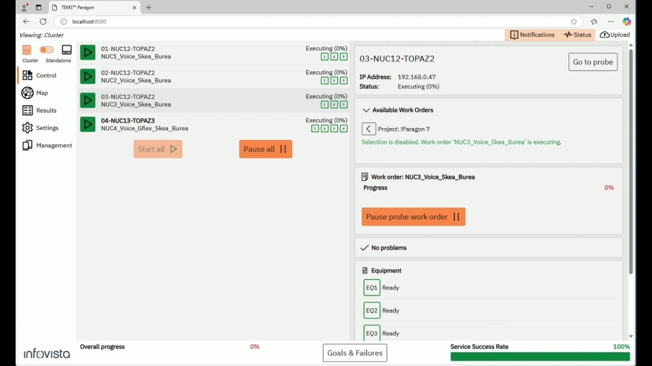Viewport: 652px width, 366px height.
Task: Open the Status panel
Action: pos(577,35)
